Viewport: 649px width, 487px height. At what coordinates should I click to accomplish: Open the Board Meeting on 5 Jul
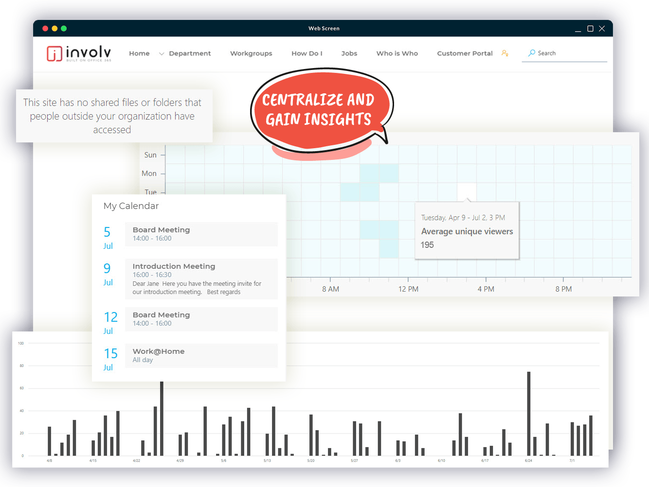tap(201, 234)
